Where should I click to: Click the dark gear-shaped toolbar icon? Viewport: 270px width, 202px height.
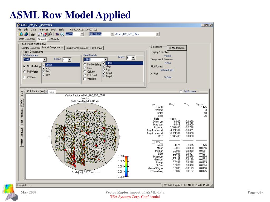tap(57, 34)
